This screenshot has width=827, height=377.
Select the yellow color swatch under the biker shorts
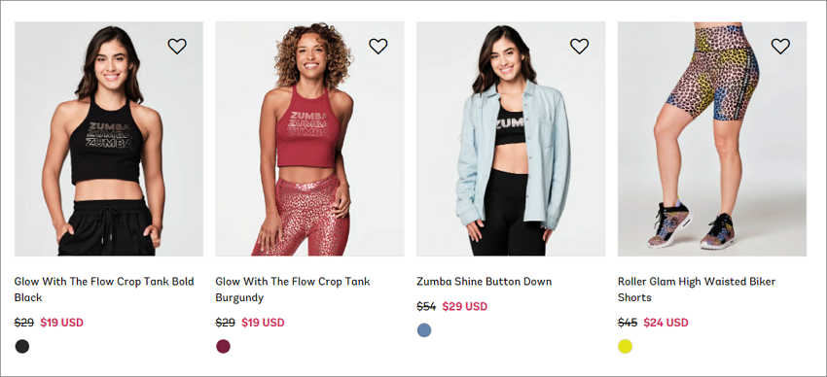pos(625,347)
